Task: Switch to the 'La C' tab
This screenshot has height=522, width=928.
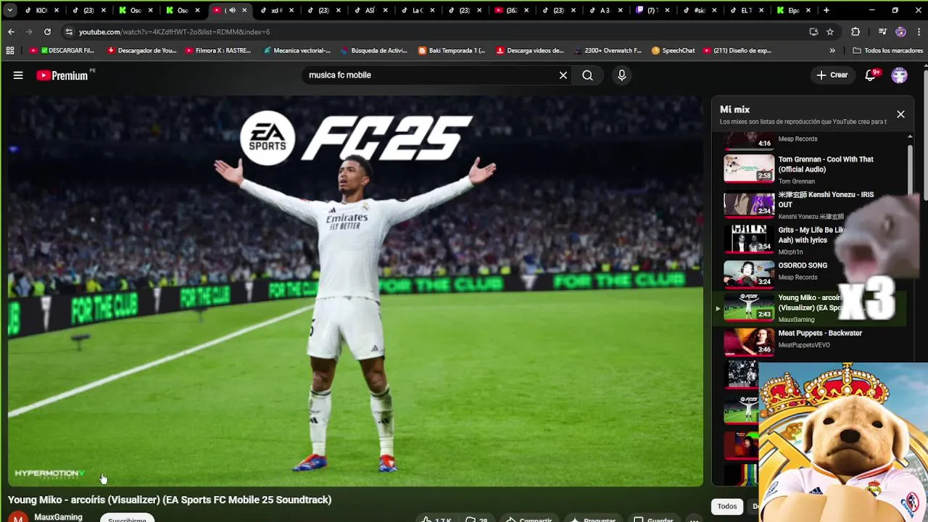Action: 417,10
